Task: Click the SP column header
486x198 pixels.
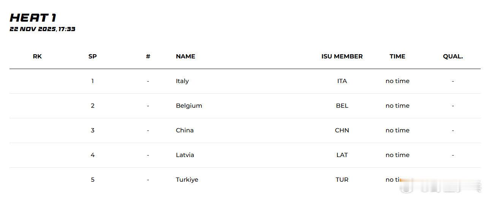Action: pyautogui.click(x=92, y=57)
